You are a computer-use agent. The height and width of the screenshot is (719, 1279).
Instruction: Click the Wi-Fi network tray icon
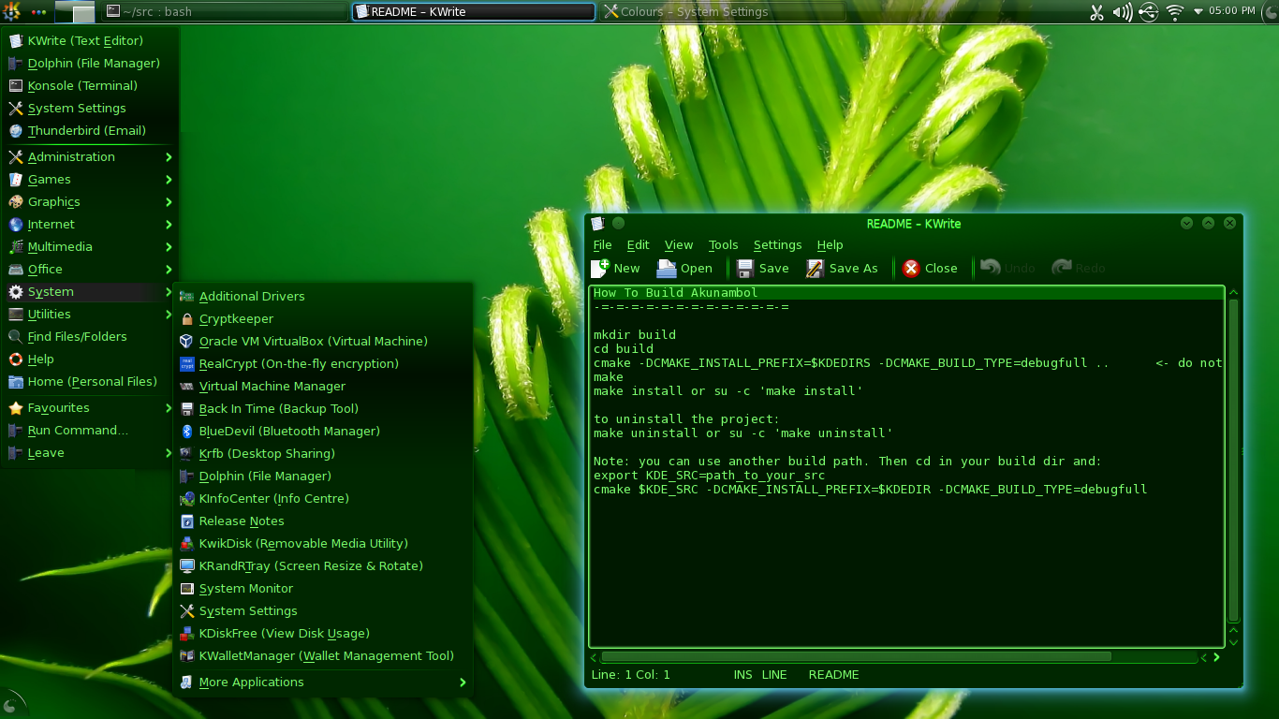[1174, 12]
